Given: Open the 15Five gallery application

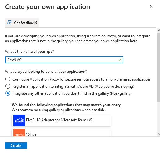Looking at the screenshot, I should 61,133.
